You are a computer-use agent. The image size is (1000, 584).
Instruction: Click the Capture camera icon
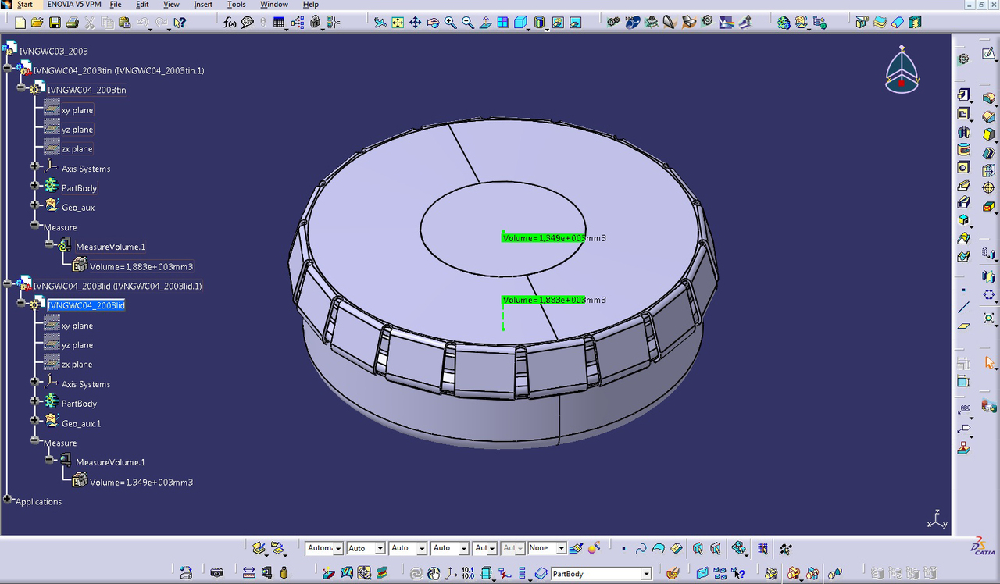tap(216, 573)
